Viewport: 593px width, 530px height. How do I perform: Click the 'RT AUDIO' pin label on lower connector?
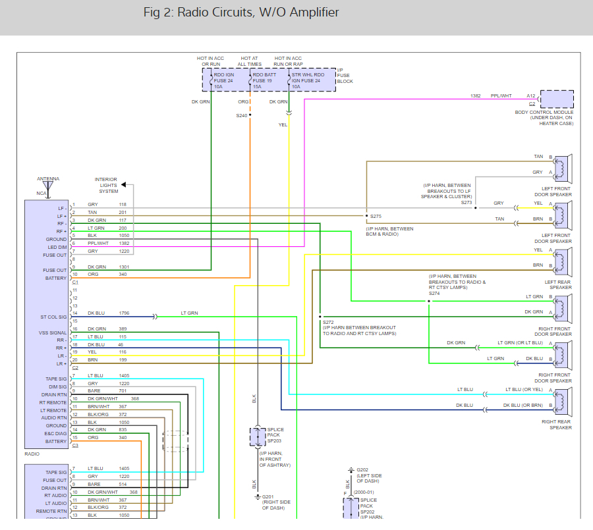tap(55, 496)
